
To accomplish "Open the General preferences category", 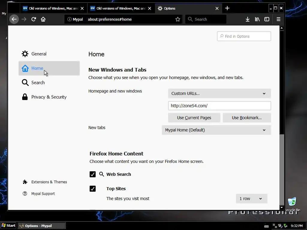I will point(49,54).
